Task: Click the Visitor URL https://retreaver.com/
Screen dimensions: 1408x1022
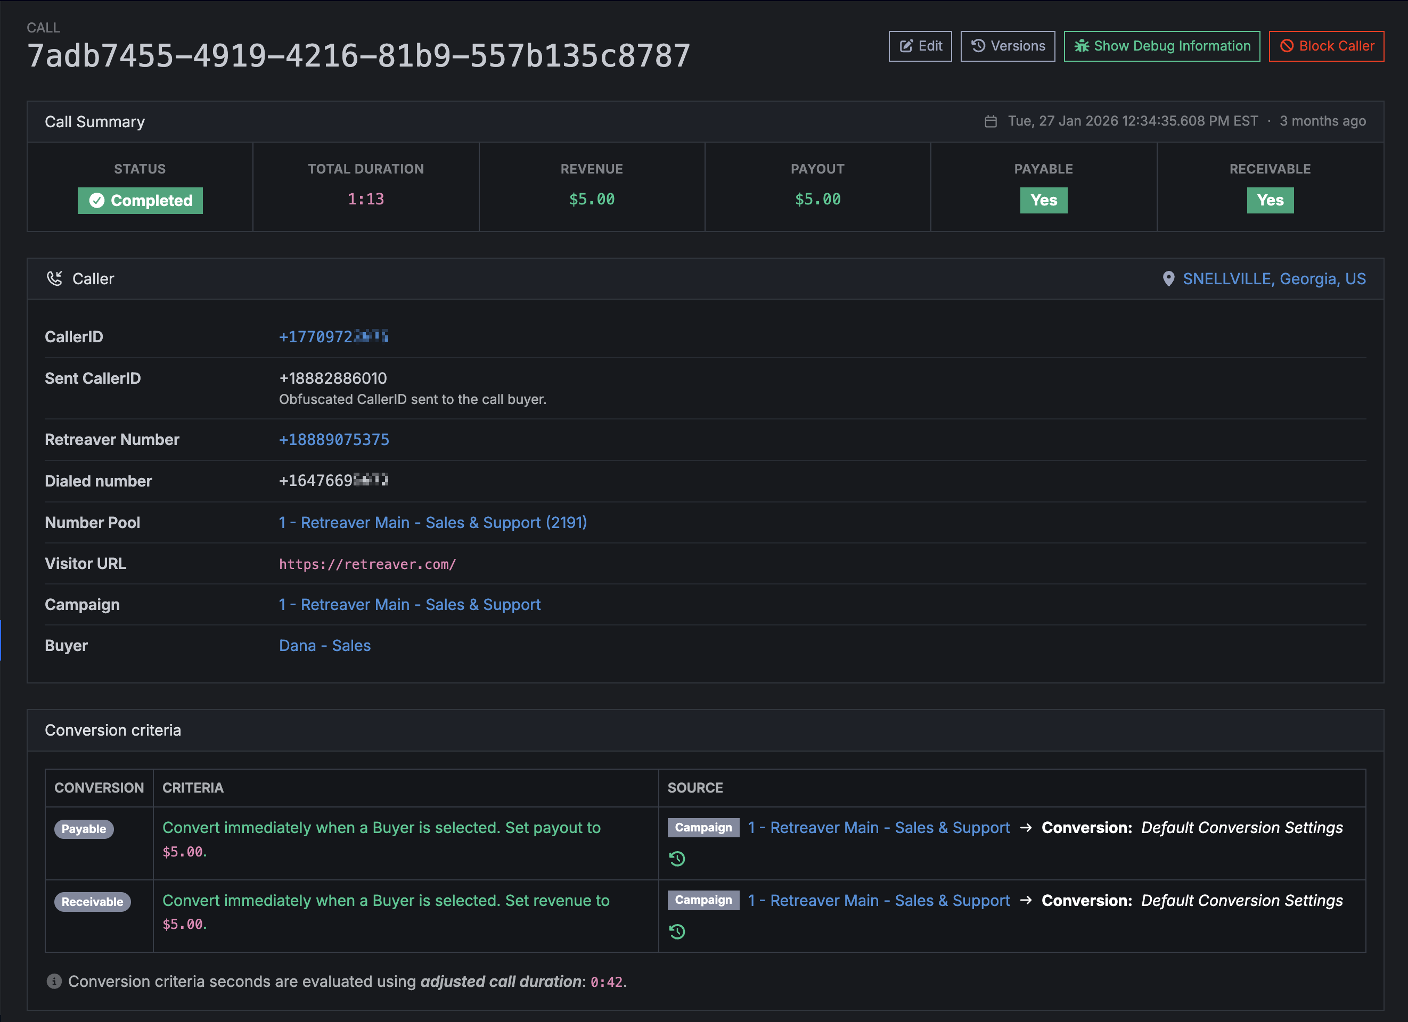Action: (x=367, y=564)
